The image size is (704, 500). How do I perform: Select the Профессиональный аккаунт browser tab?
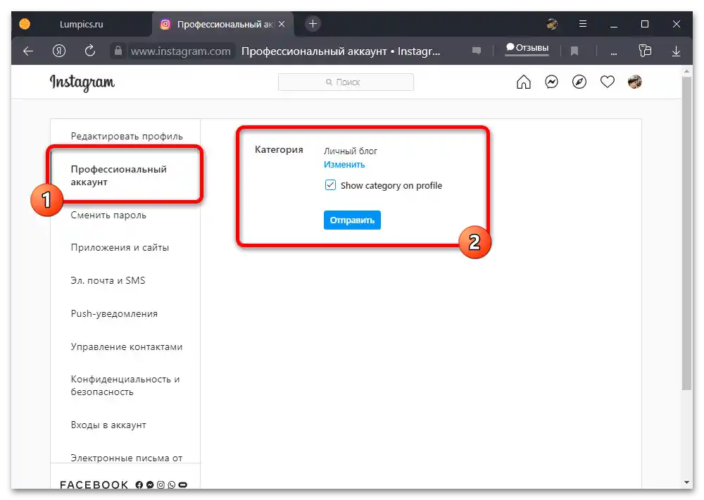[x=223, y=24]
